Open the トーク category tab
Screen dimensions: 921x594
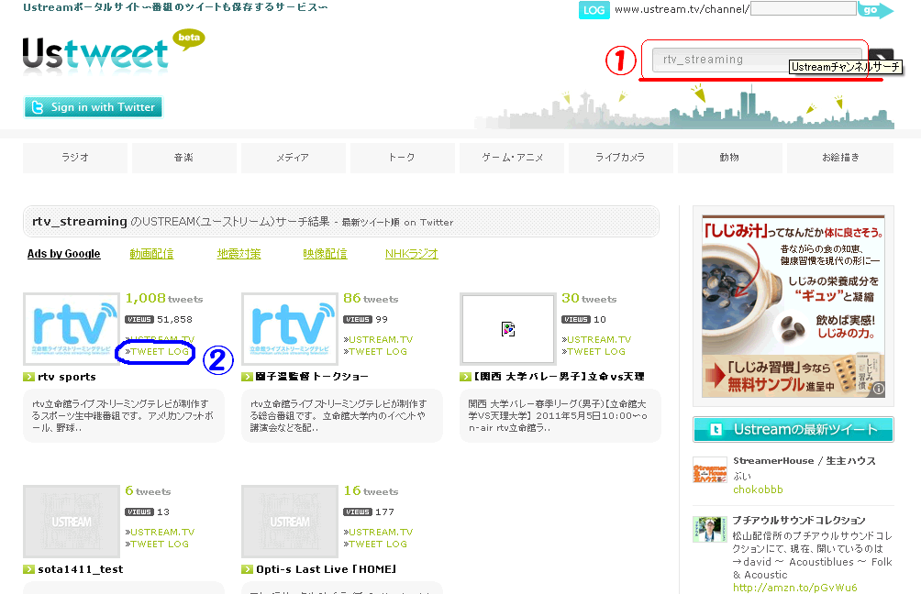403,158
